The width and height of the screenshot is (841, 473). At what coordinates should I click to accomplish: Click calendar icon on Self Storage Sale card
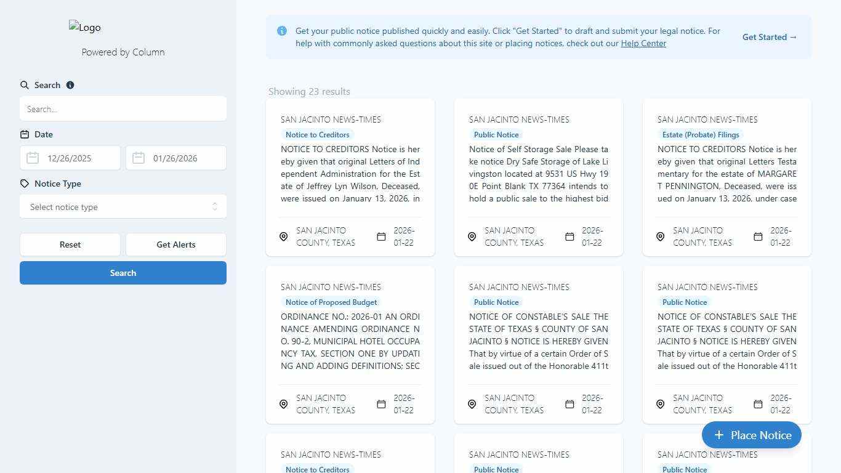(x=569, y=236)
